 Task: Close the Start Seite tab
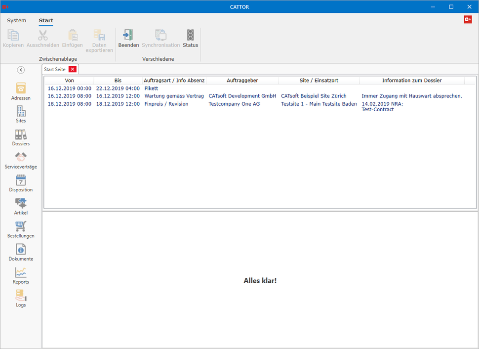tap(73, 69)
